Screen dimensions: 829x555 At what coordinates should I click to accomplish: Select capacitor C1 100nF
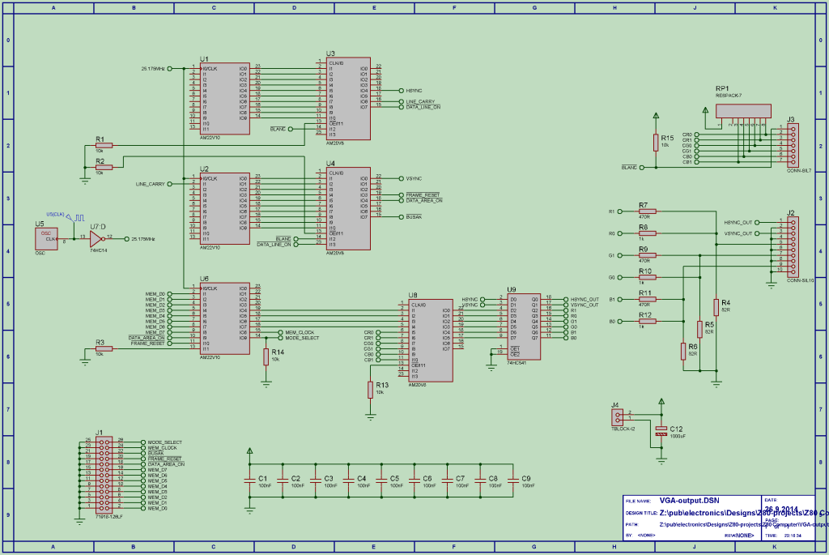pos(249,481)
